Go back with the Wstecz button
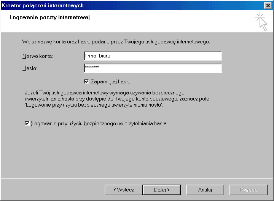This screenshot has height=201, width=274. tap(123, 190)
